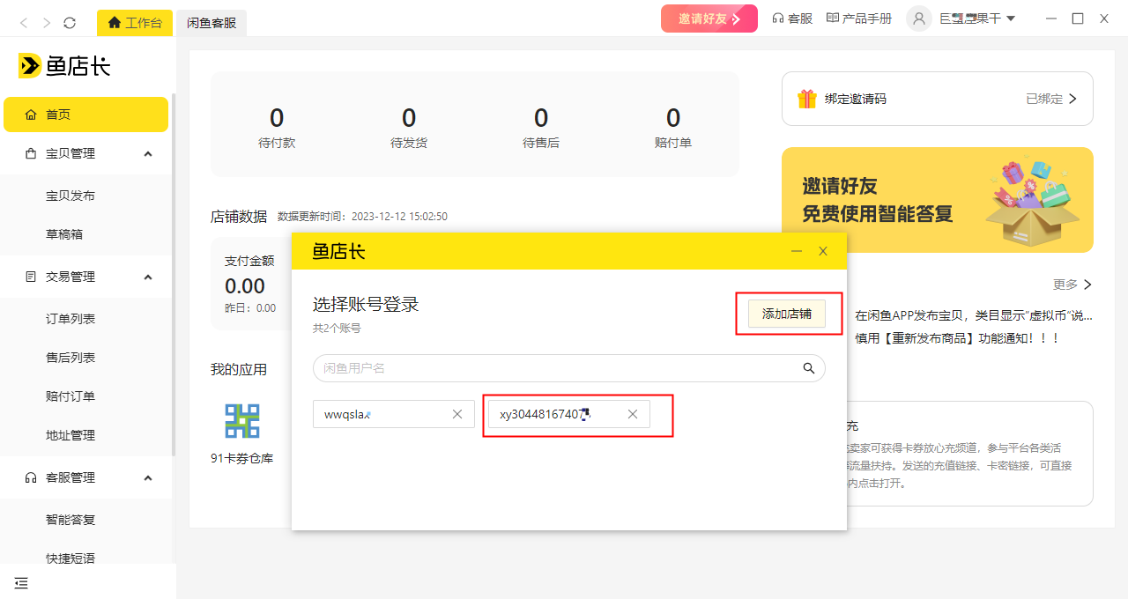Image resolution: width=1128 pixels, height=599 pixels.
Task: Open 售后列表 in sidebar
Action: tap(70, 358)
